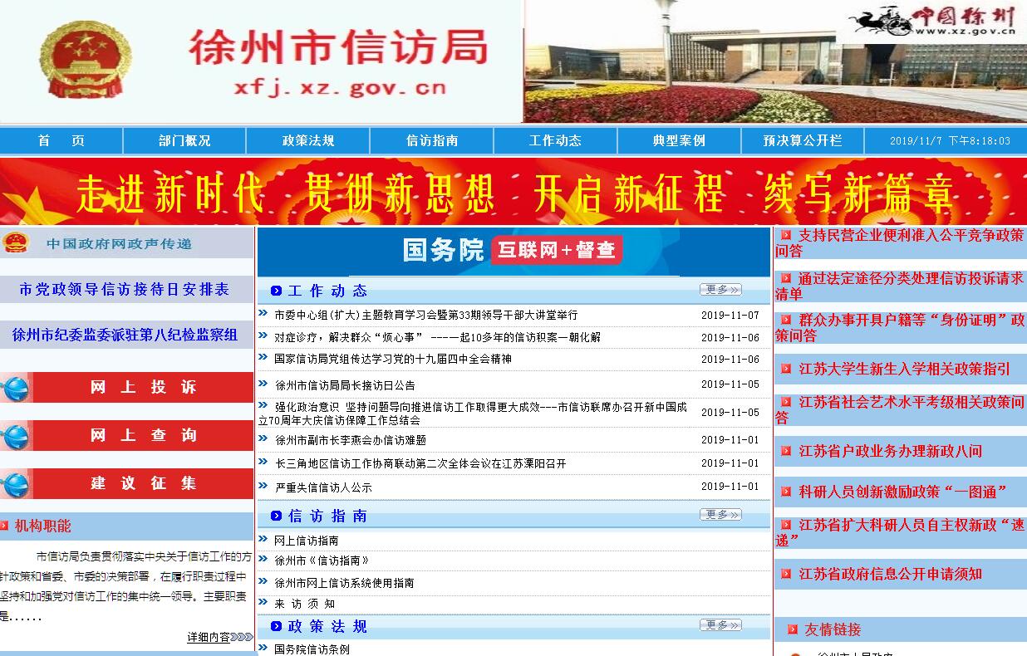Image resolution: width=1027 pixels, height=656 pixels.
Task: Click the globe icon beside 网上查询
Action: click(16, 436)
